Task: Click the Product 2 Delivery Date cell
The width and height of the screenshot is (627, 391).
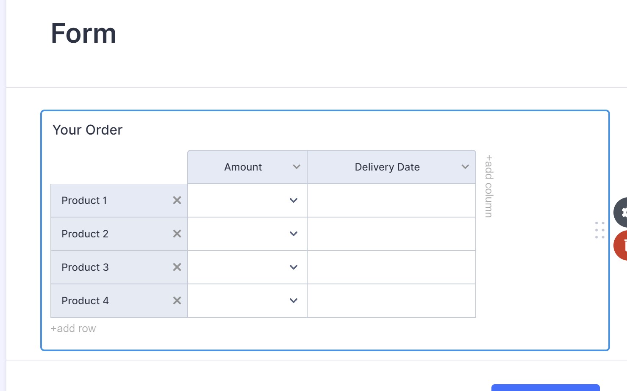Action: click(x=391, y=234)
